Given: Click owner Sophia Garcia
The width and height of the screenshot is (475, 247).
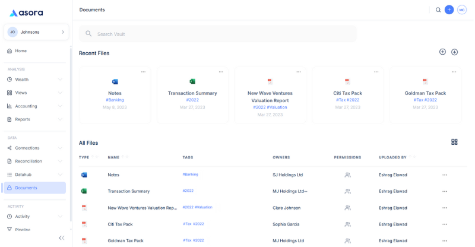Looking at the screenshot, I should coord(286,224).
